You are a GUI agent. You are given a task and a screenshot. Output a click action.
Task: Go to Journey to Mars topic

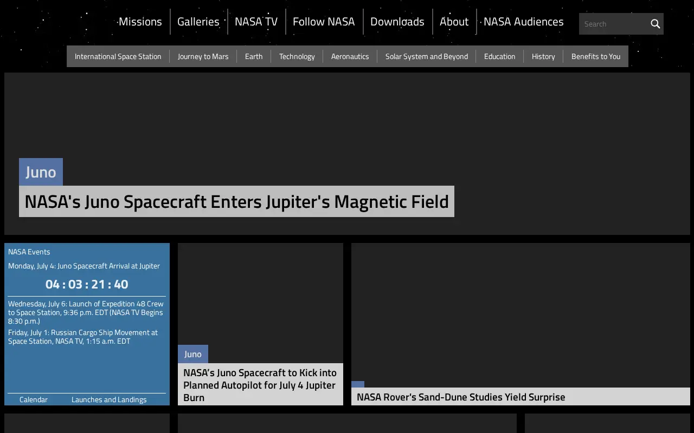pyautogui.click(x=203, y=56)
